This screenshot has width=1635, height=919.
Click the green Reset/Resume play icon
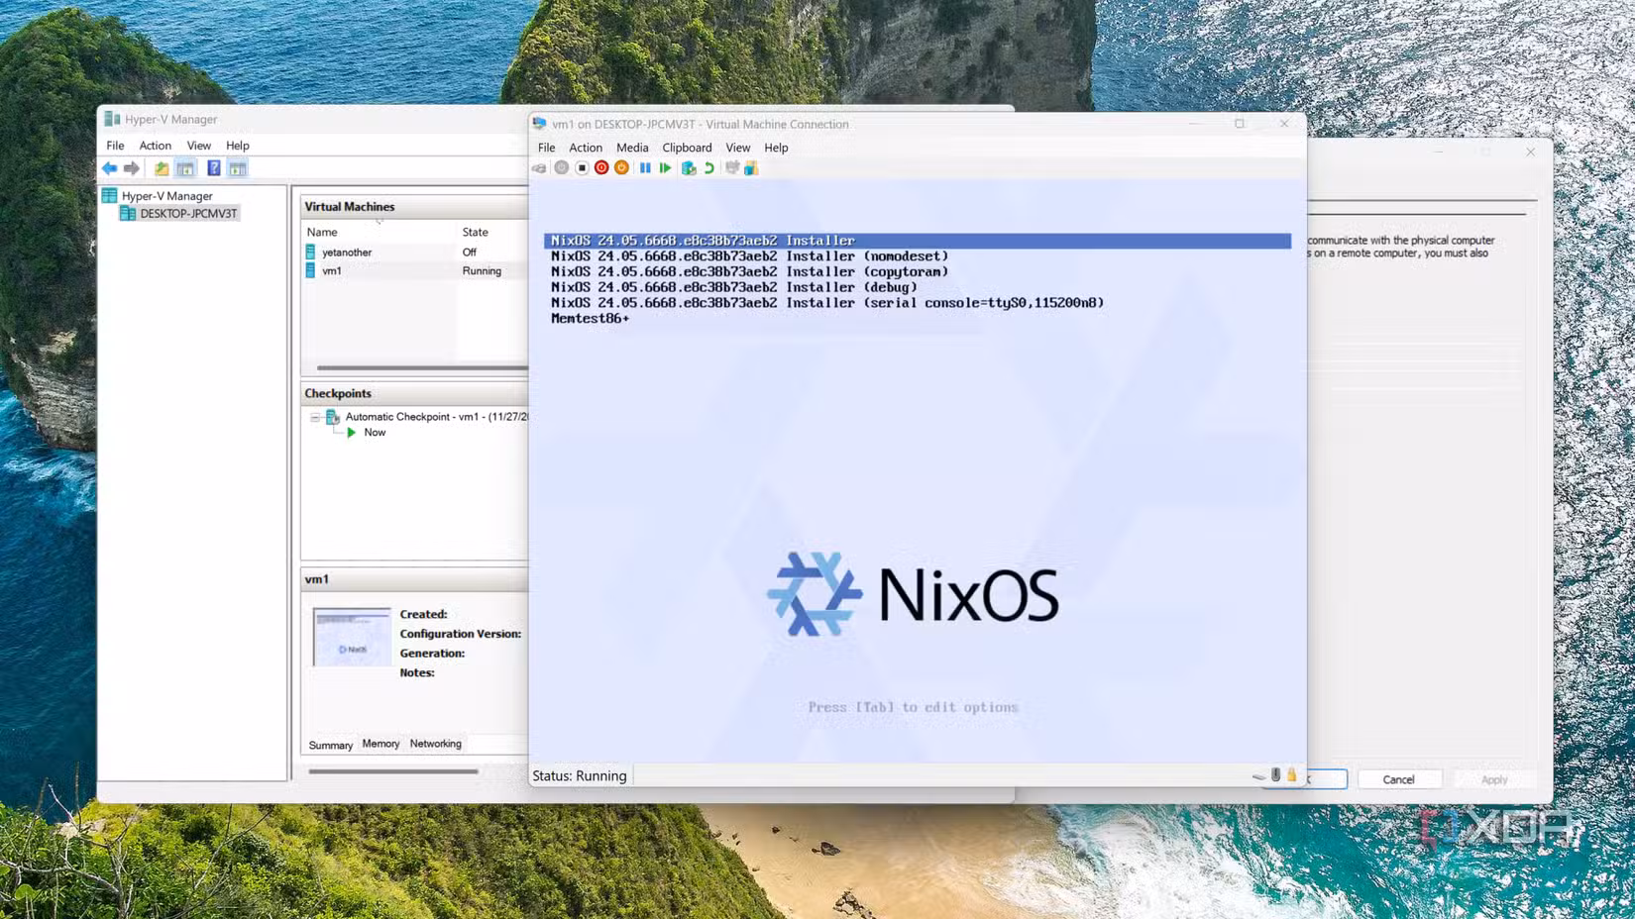coord(665,168)
